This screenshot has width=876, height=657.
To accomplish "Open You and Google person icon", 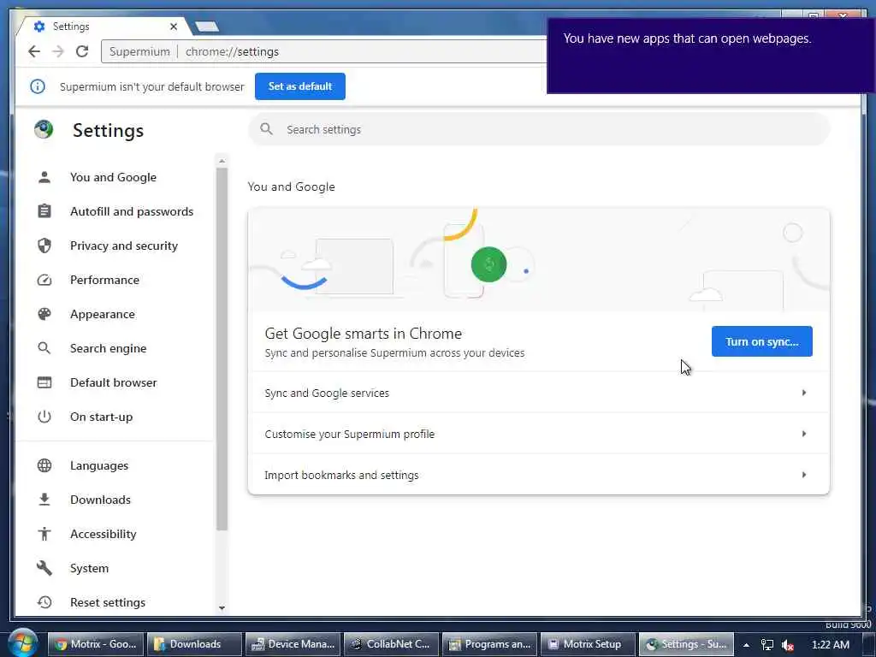I will coord(44,177).
